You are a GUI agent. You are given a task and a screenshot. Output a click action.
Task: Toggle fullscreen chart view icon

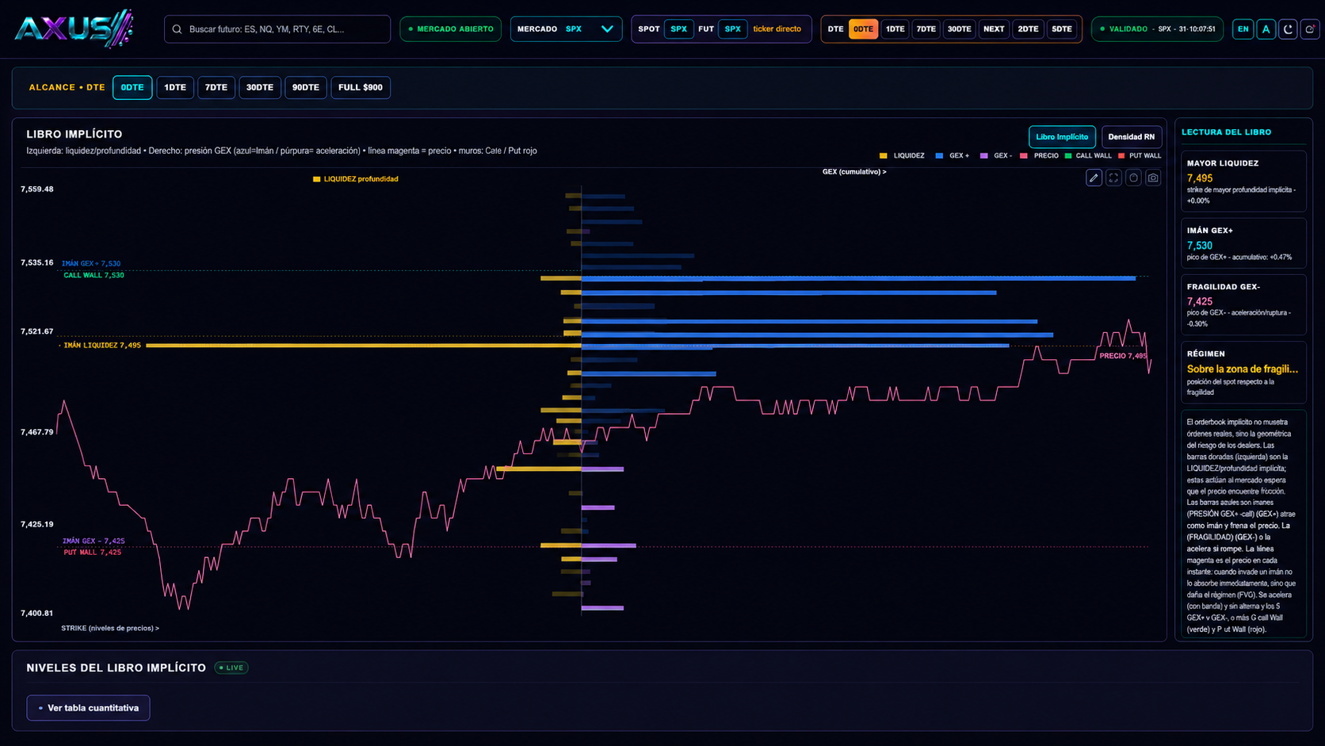pyautogui.click(x=1113, y=178)
